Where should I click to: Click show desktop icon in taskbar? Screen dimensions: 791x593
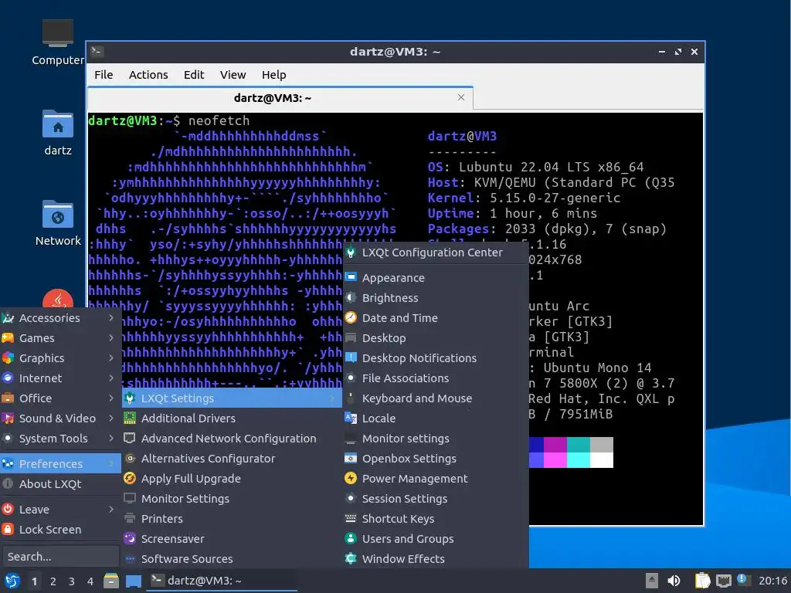(133, 581)
